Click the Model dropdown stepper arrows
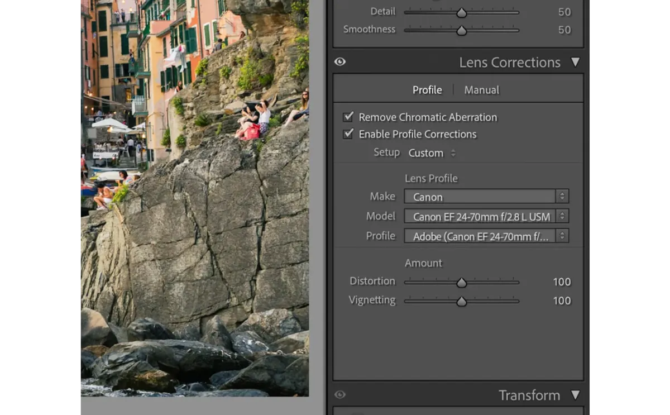The image size is (670, 415). (x=563, y=216)
